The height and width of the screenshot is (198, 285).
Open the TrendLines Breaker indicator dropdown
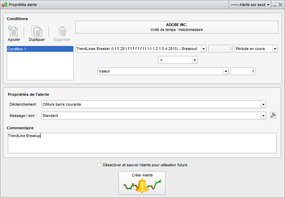204,49
